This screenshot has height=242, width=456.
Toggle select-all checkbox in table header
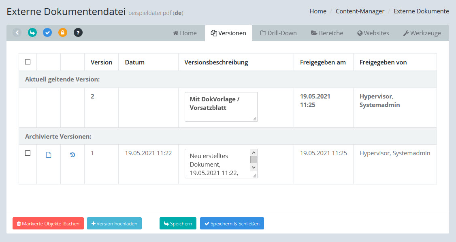point(28,62)
